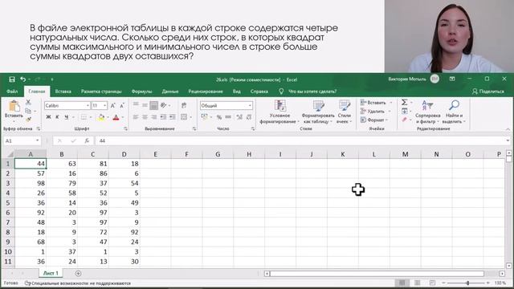Click the Increase Decimal icon
Viewport: 514px width, 289px height.
click(239, 117)
